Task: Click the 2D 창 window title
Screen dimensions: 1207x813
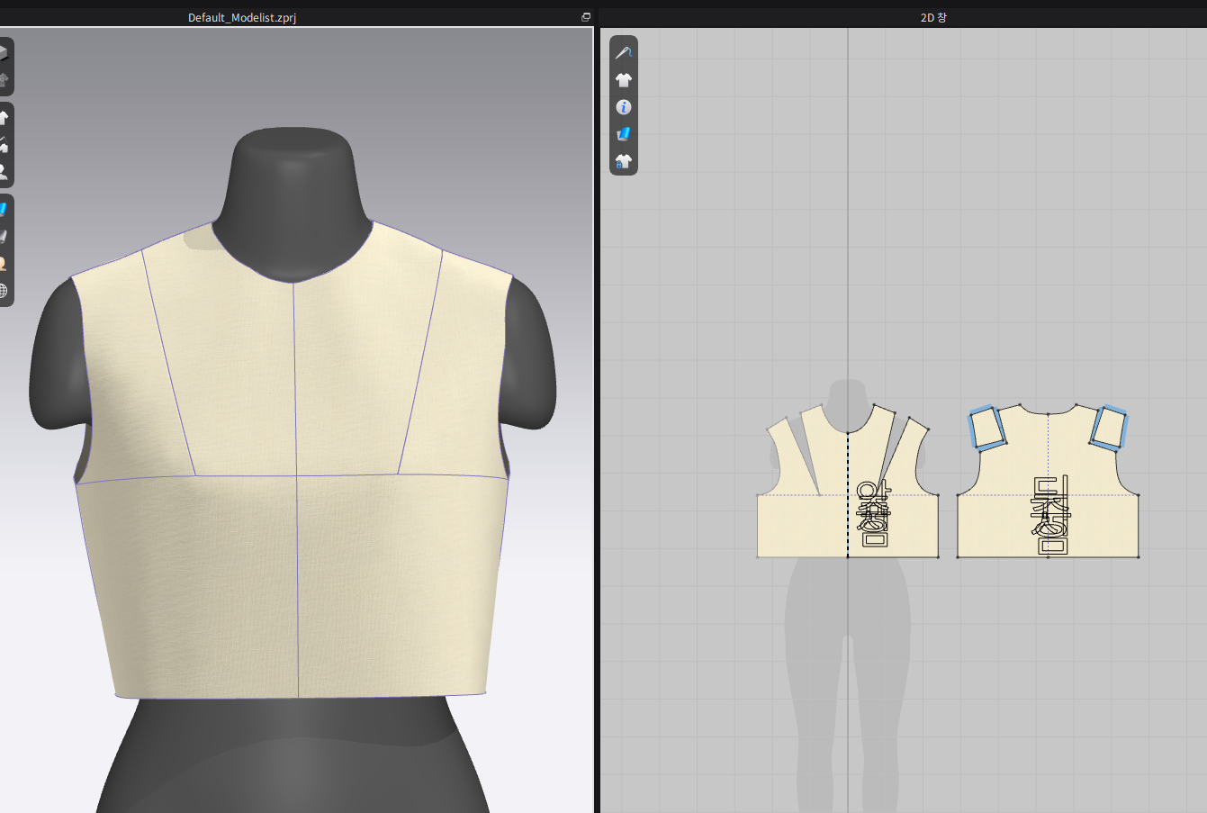Action: (x=933, y=18)
